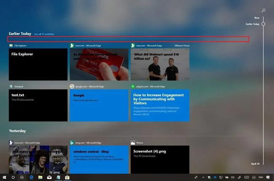This screenshot has width=274, height=181.
Task: Open the football players msn card
Action: [x=38, y=160]
